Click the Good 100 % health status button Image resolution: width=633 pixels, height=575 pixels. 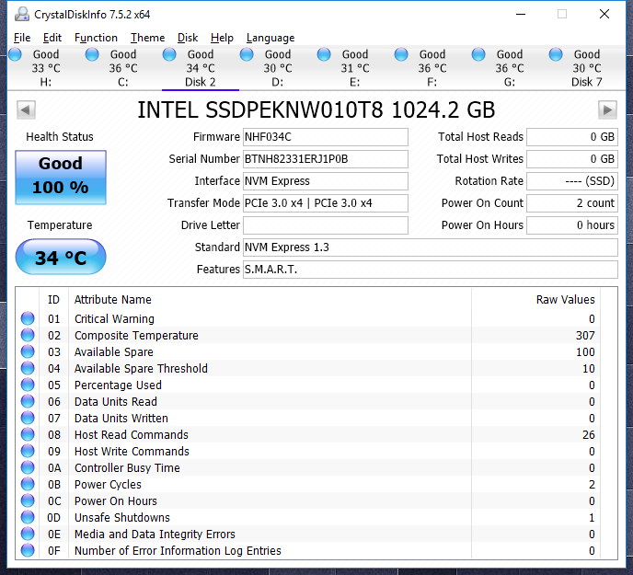click(61, 175)
